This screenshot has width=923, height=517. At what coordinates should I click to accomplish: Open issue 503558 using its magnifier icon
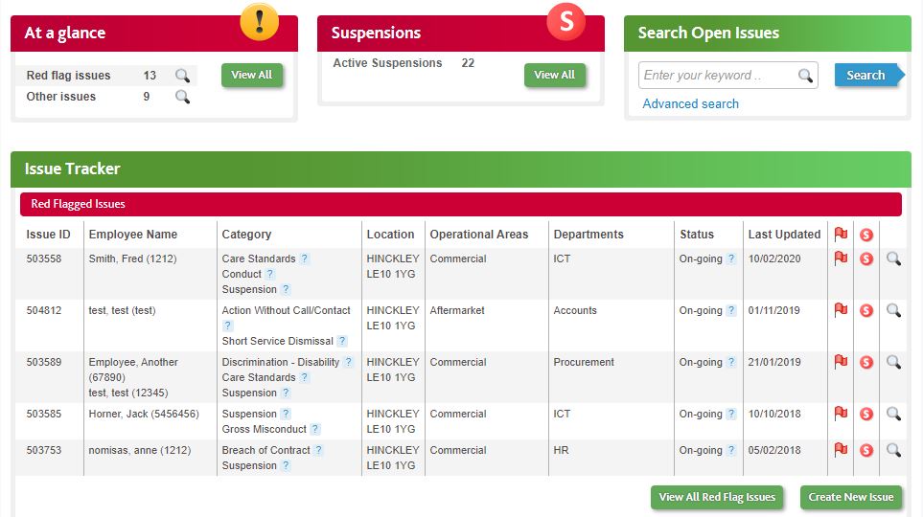pos(893,258)
